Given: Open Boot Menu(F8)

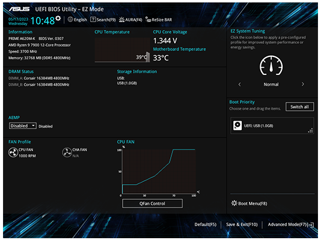Looking at the screenshot, I should click(x=252, y=203).
